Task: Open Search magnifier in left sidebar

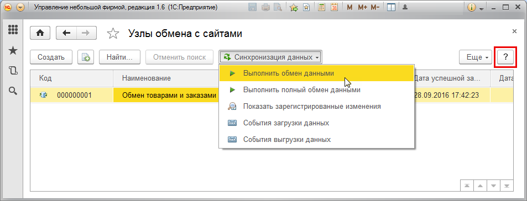Action: coord(13,91)
